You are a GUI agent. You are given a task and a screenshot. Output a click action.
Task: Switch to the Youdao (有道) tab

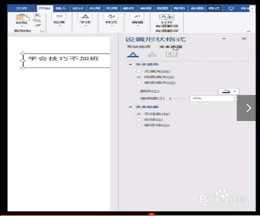click(x=197, y=8)
